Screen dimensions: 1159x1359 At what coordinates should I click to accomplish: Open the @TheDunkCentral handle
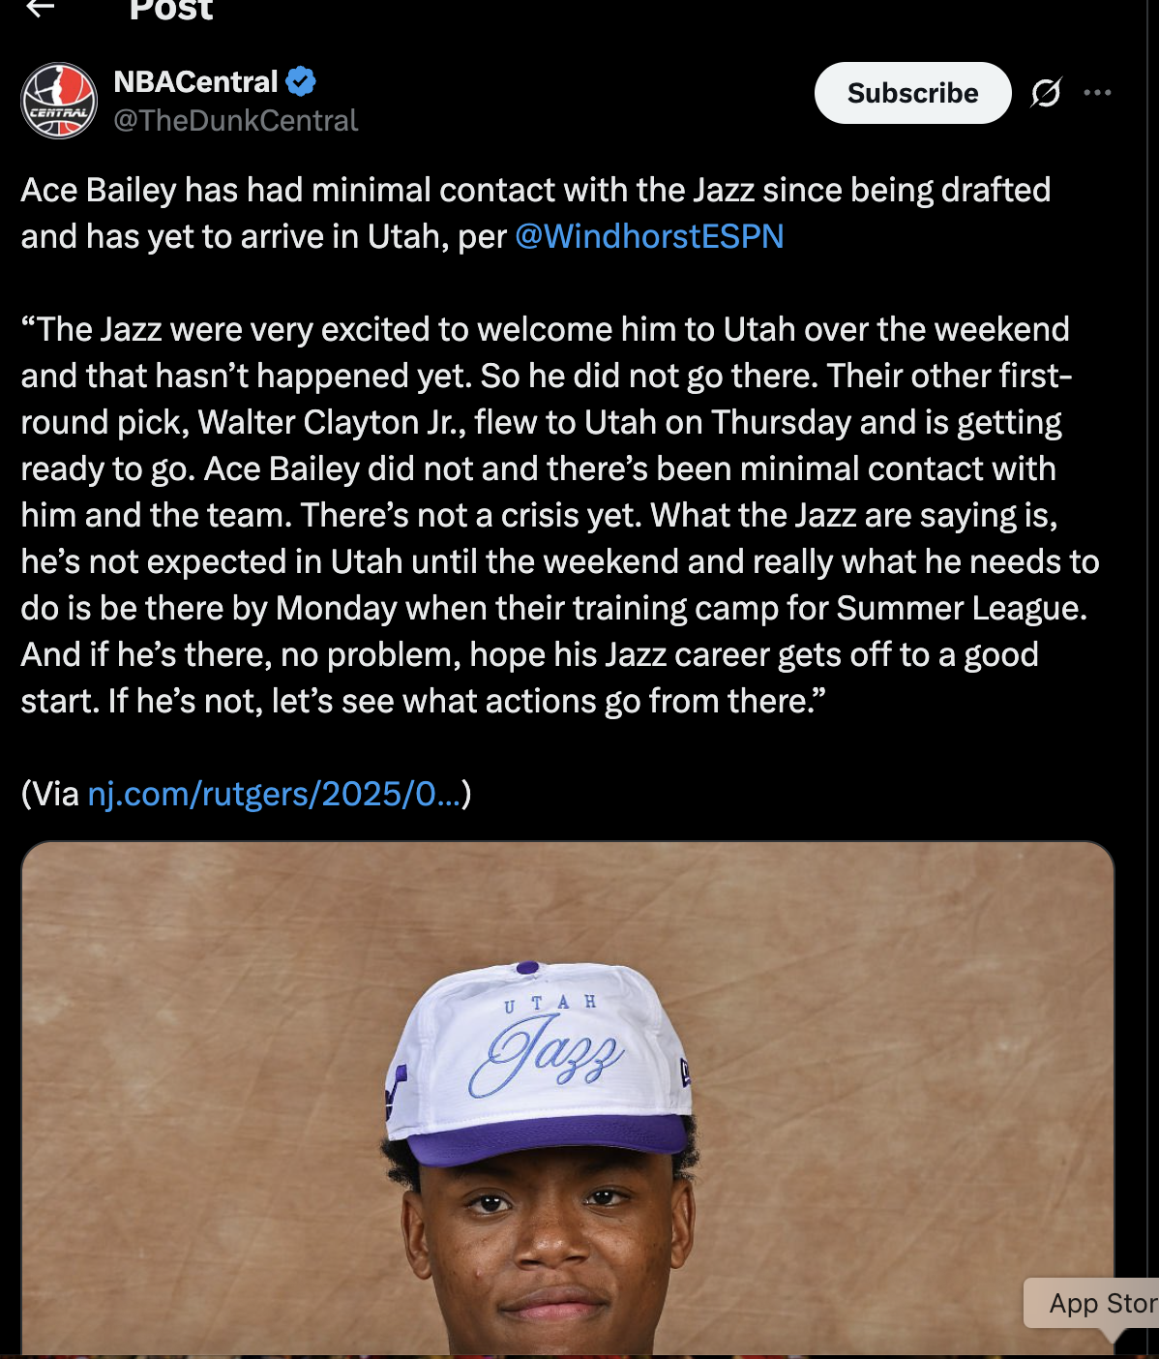235,120
